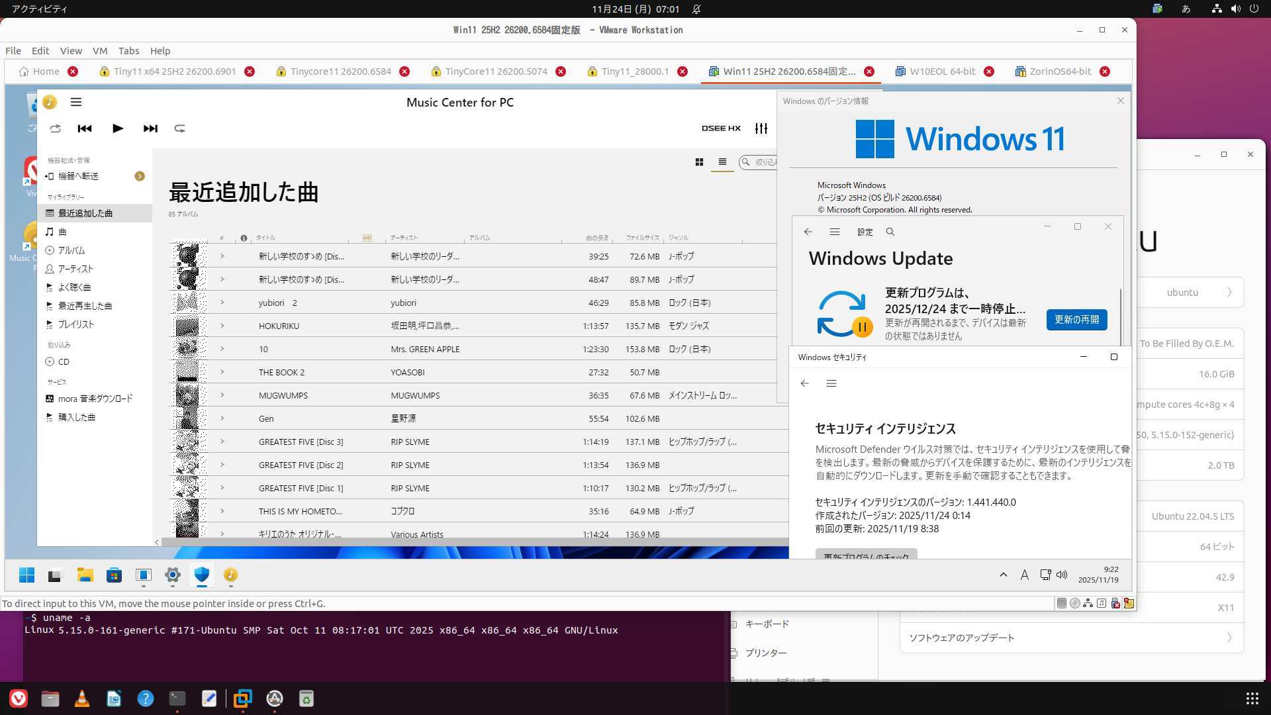
Task: Toggle DSEE HX sound enhancement
Action: (721, 128)
